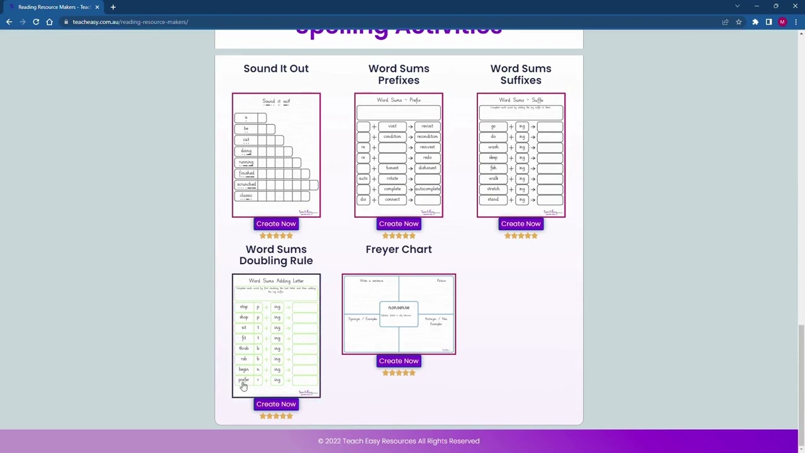Open the Freyer Chart thumbnail
This screenshot has height=453, width=805.
399,314
